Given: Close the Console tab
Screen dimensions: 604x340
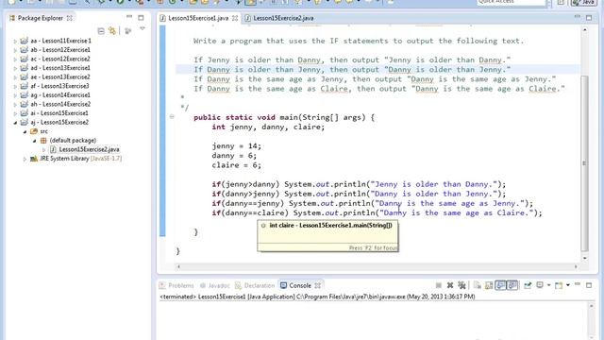Looking at the screenshot, I should click(x=318, y=285).
